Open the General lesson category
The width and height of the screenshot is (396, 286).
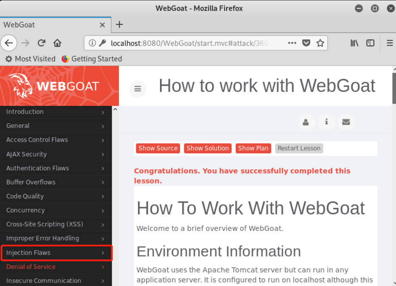[56, 126]
